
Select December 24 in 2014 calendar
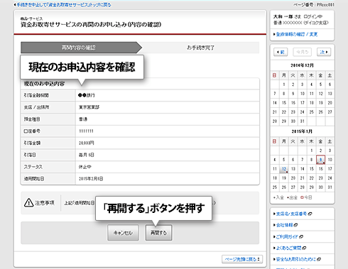point(303,112)
